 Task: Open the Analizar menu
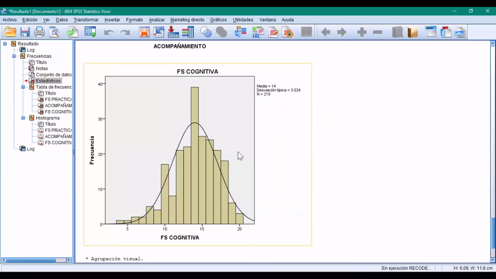click(157, 20)
